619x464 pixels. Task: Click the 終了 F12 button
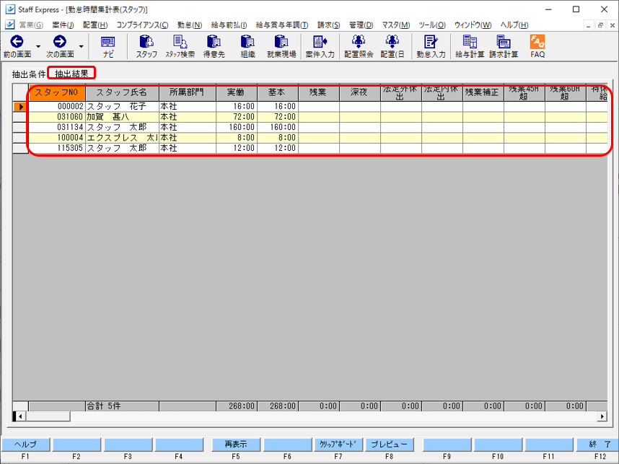pyautogui.click(x=600, y=444)
